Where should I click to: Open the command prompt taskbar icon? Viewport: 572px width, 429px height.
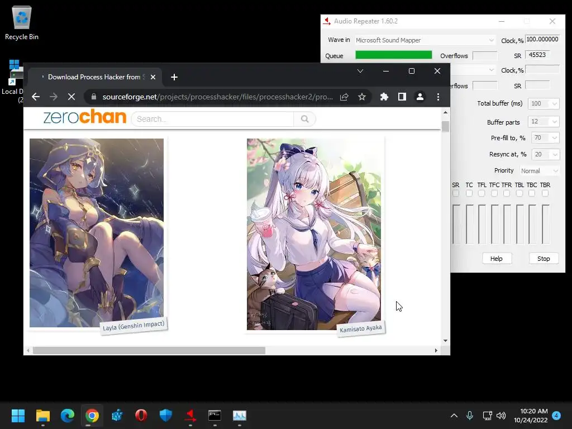pos(214,416)
